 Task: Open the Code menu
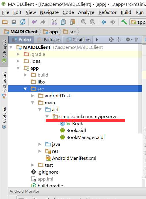tap(68, 12)
